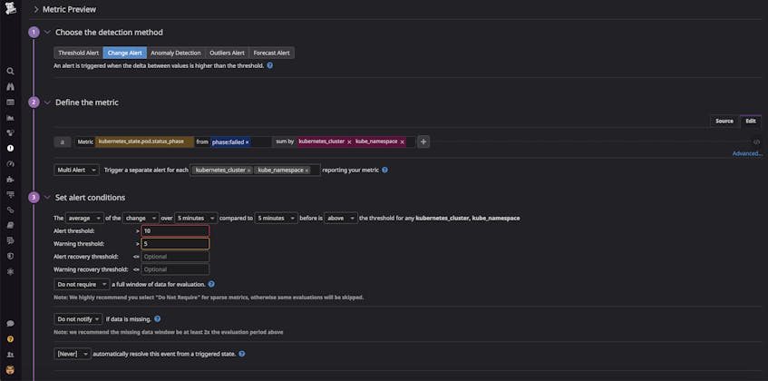Open Metrics via the gauge sidebar icon
Image resolution: width=768 pixels, height=381 pixels.
click(10, 163)
